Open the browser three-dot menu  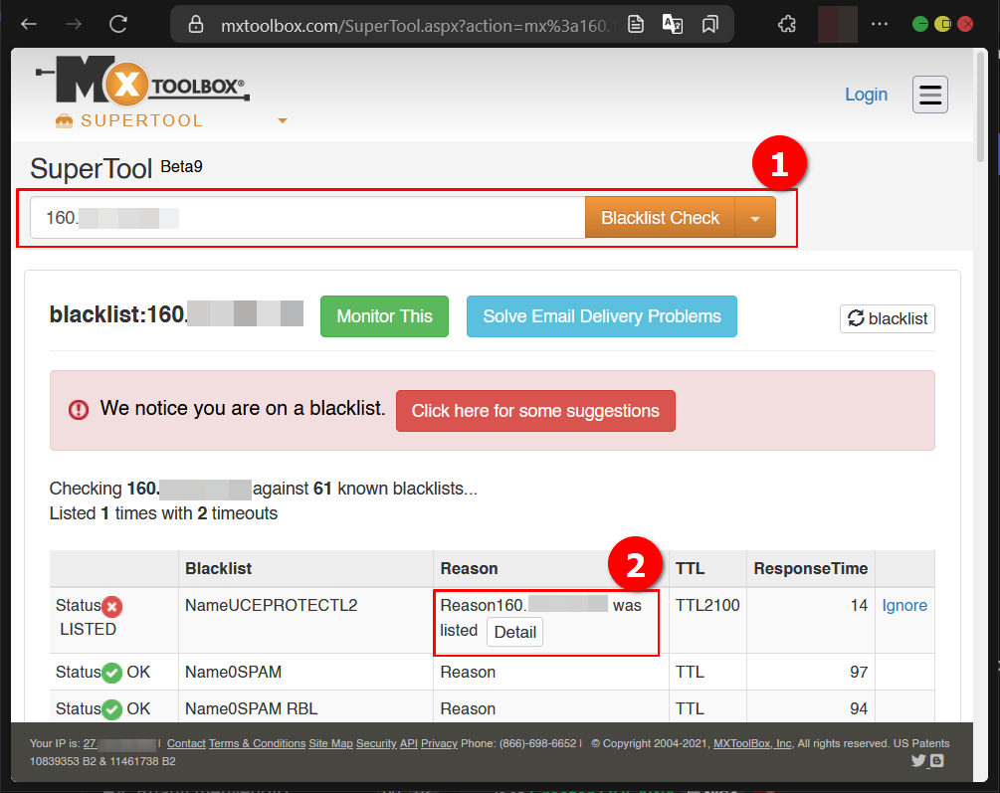880,24
